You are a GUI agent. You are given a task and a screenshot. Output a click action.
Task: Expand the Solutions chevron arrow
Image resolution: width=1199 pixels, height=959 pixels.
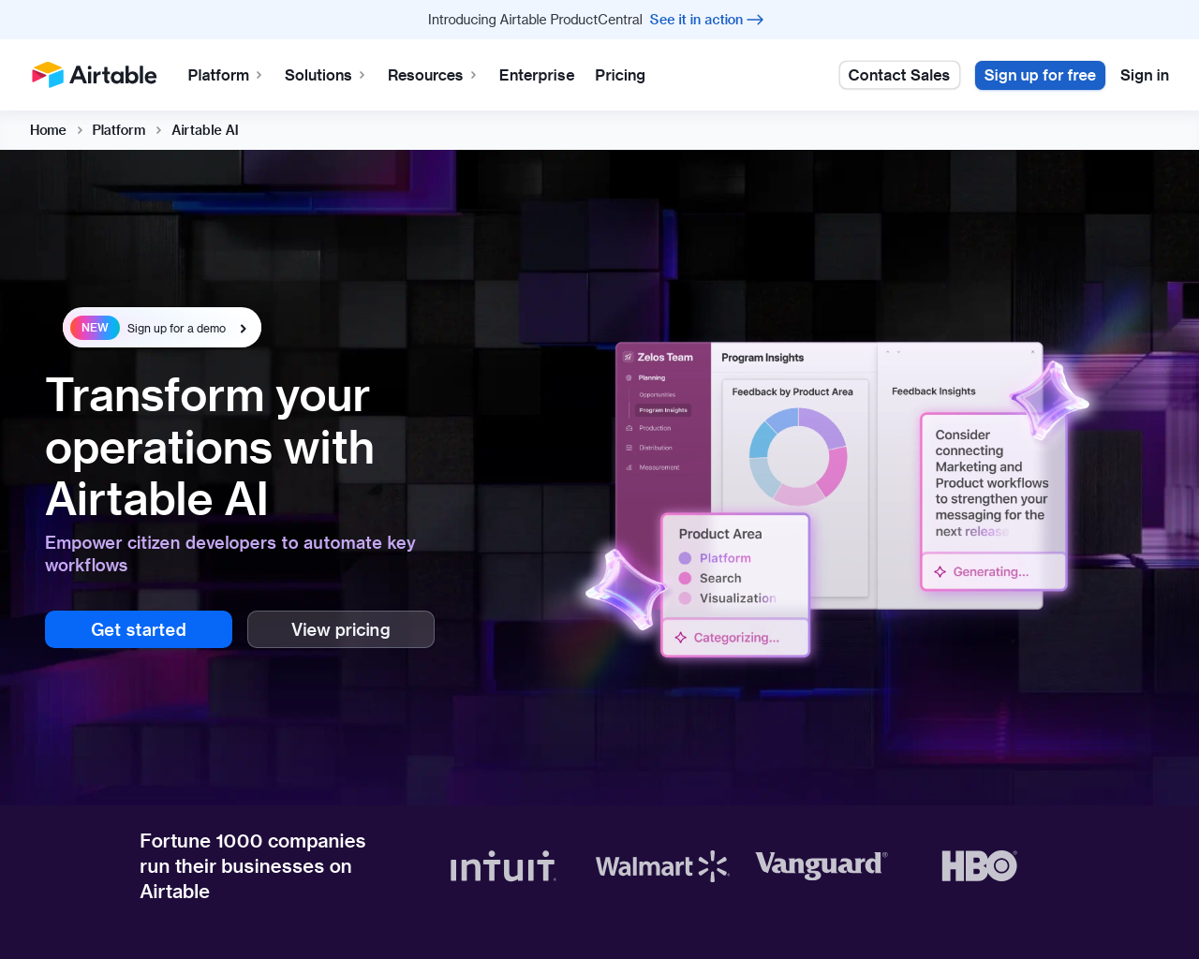pos(362,75)
